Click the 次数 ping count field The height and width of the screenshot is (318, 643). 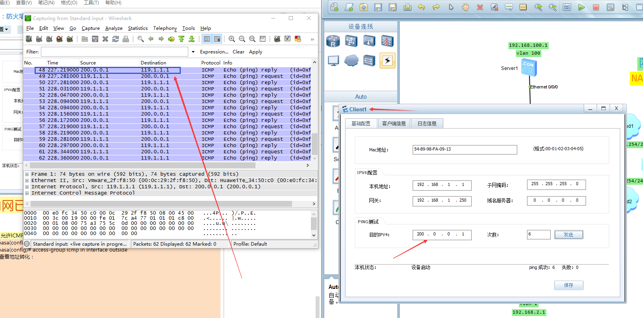(538, 235)
